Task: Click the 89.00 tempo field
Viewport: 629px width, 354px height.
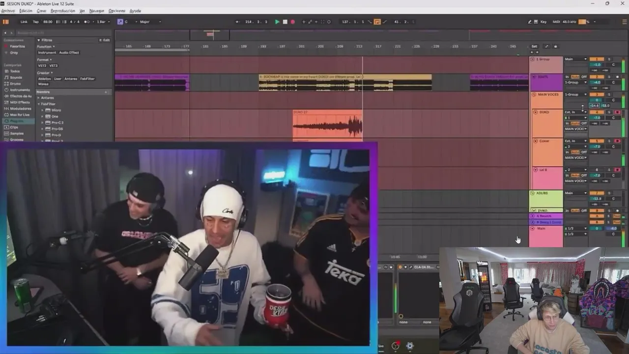Action: pos(48,22)
